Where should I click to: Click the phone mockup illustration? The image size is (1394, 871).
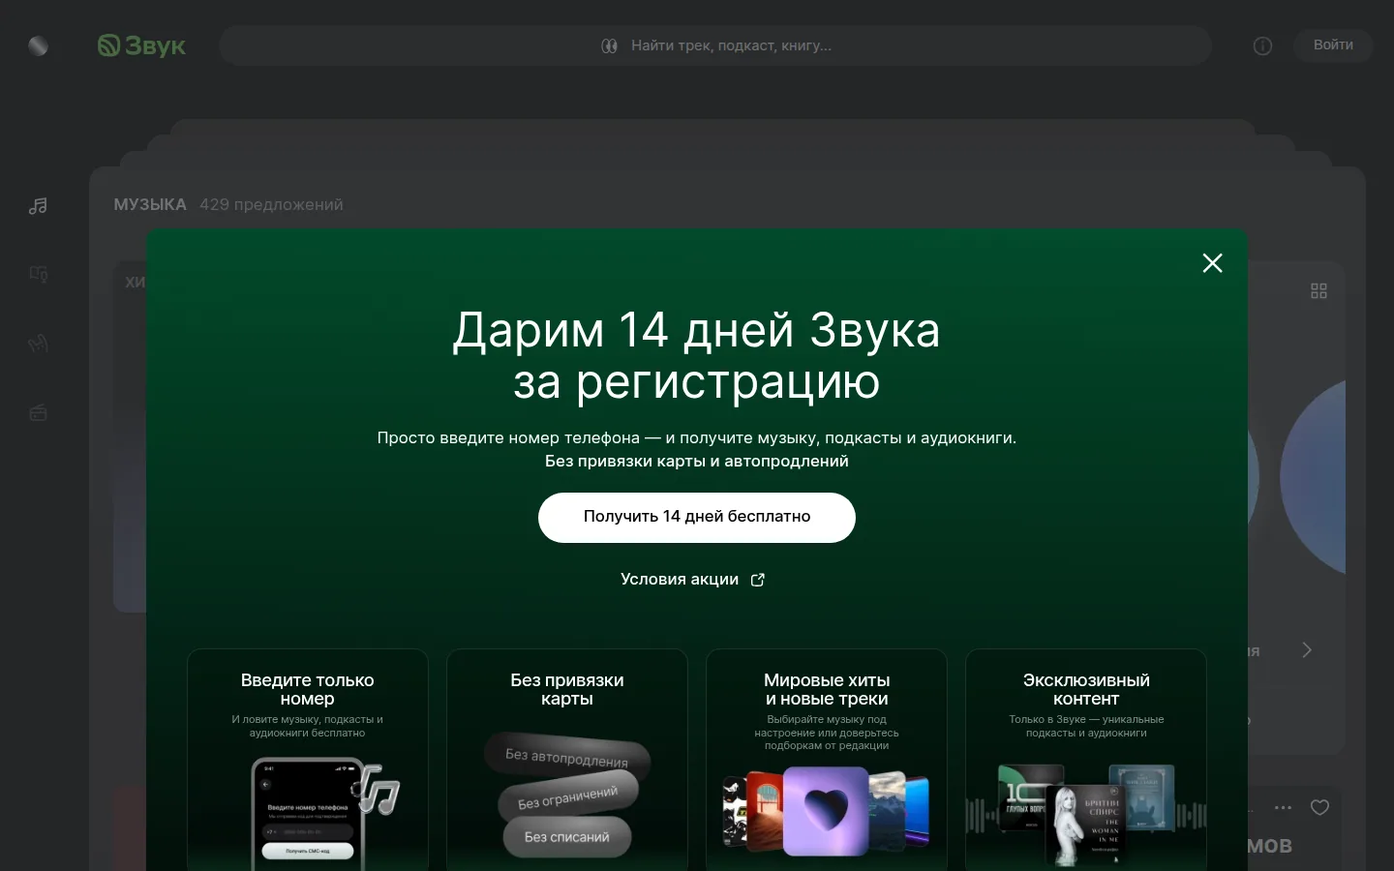coord(308,813)
